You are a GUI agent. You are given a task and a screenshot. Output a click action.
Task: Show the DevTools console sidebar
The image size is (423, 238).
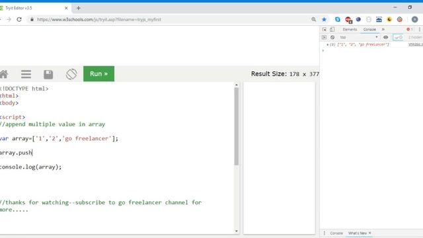tap(324, 37)
